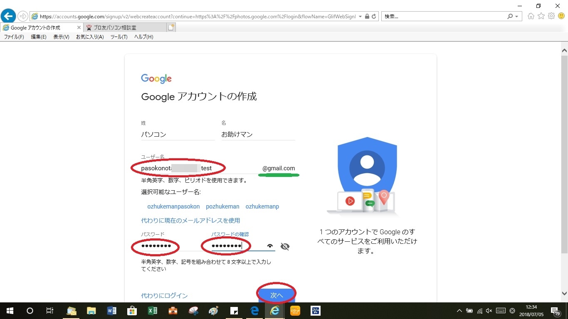568x319 pixels.
Task: Switch to プロ友パソコン相談室 tab
Action: 124,27
